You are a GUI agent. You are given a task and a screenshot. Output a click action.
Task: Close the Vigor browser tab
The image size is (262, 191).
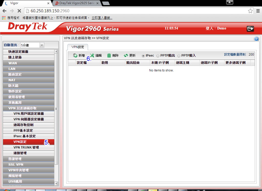pos(48,3)
